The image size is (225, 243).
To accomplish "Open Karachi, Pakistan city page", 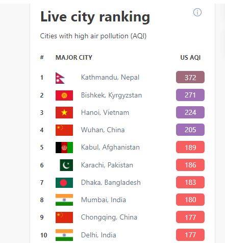I will click(107, 165).
